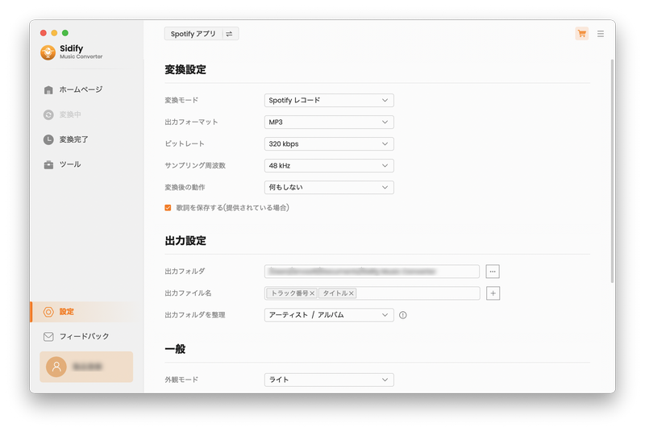The width and height of the screenshot is (645, 432).
Task: Open the hamburger menu icon
Action: point(601,34)
